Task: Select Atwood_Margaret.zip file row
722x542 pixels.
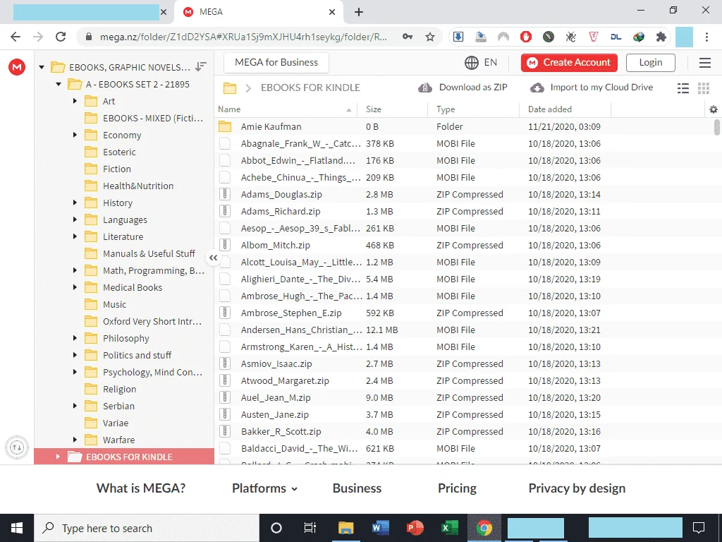Action: [x=464, y=380]
